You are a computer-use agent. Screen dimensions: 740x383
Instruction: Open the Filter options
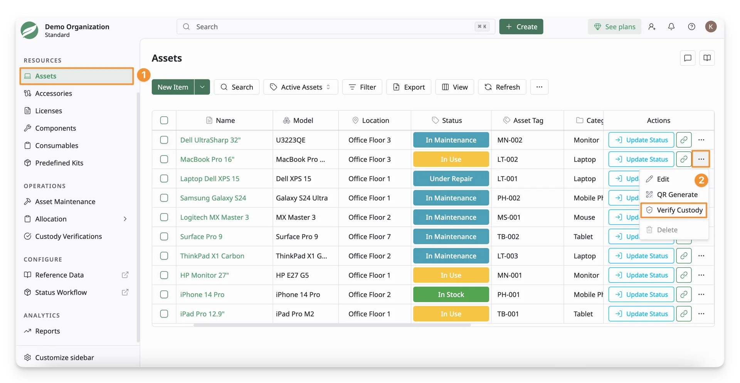pos(362,87)
